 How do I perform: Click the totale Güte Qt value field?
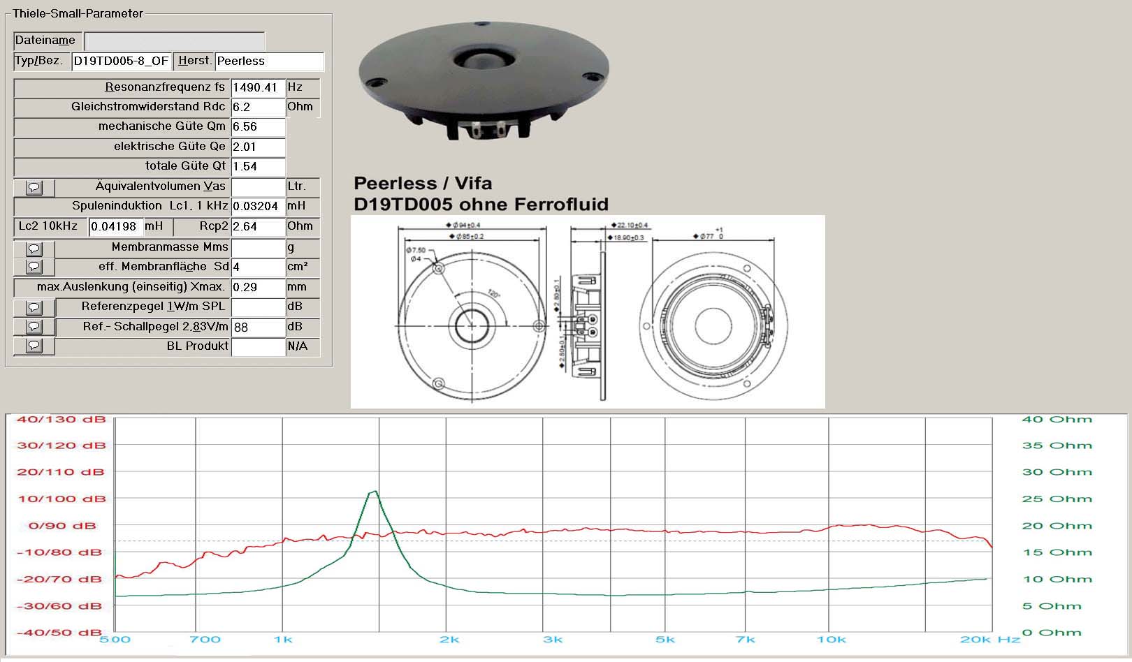pyautogui.click(x=258, y=167)
